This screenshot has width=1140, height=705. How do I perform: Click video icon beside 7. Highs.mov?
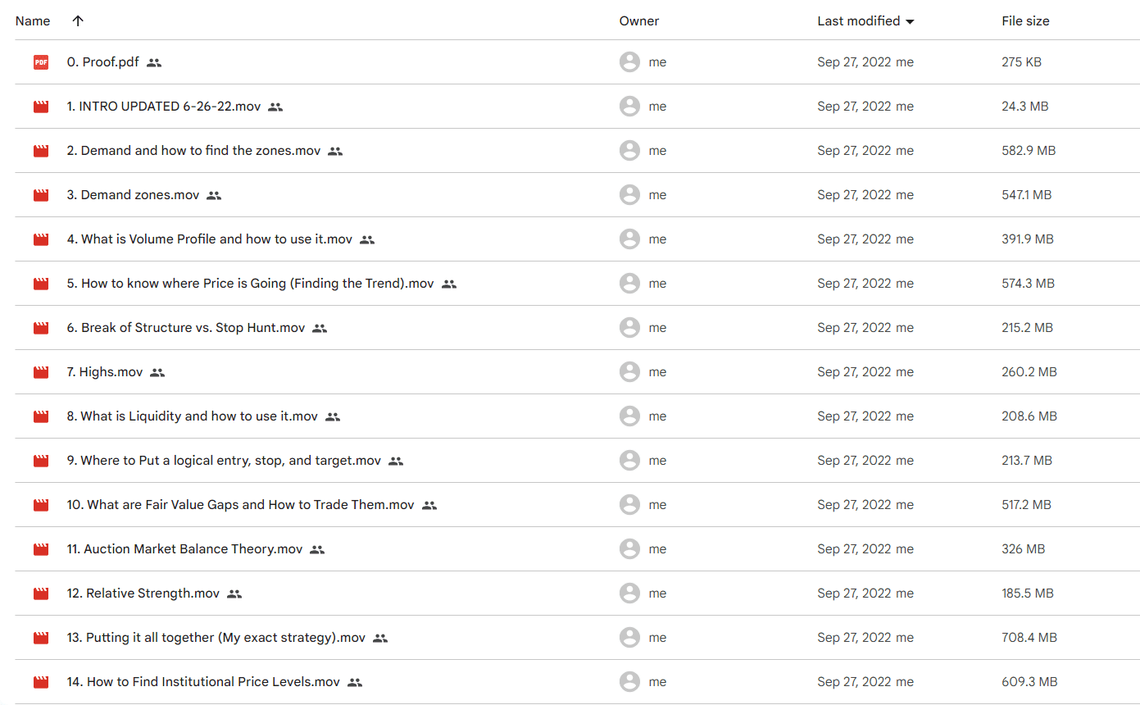pyautogui.click(x=41, y=372)
